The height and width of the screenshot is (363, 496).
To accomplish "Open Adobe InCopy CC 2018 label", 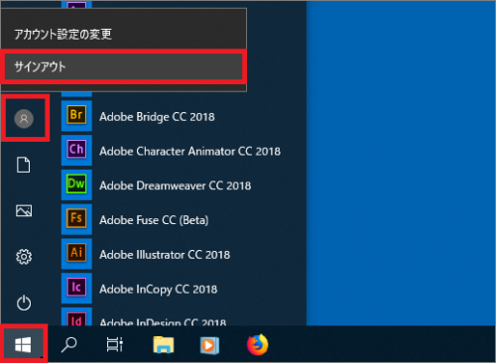I will tap(159, 290).
